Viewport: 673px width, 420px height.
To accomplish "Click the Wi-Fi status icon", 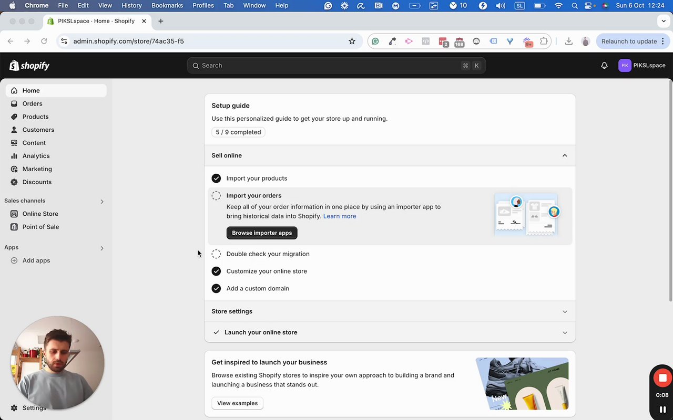I will 558,6.
